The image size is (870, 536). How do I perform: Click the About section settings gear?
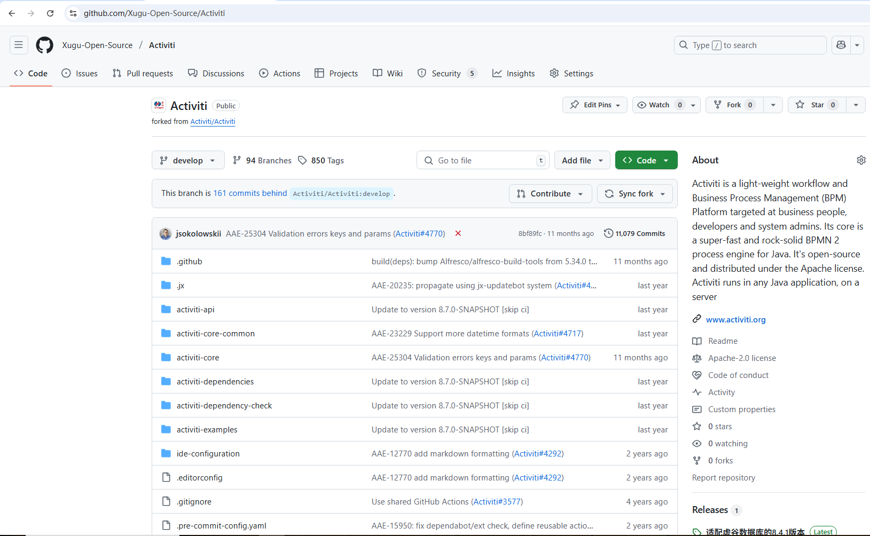click(861, 160)
